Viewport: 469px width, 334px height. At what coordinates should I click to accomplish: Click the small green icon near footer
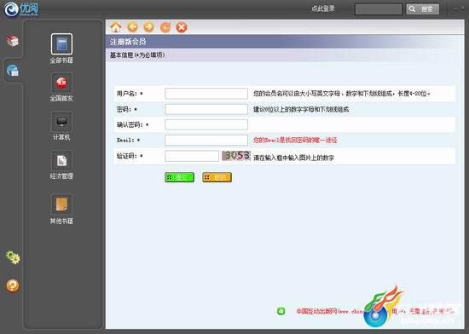[x=281, y=311]
